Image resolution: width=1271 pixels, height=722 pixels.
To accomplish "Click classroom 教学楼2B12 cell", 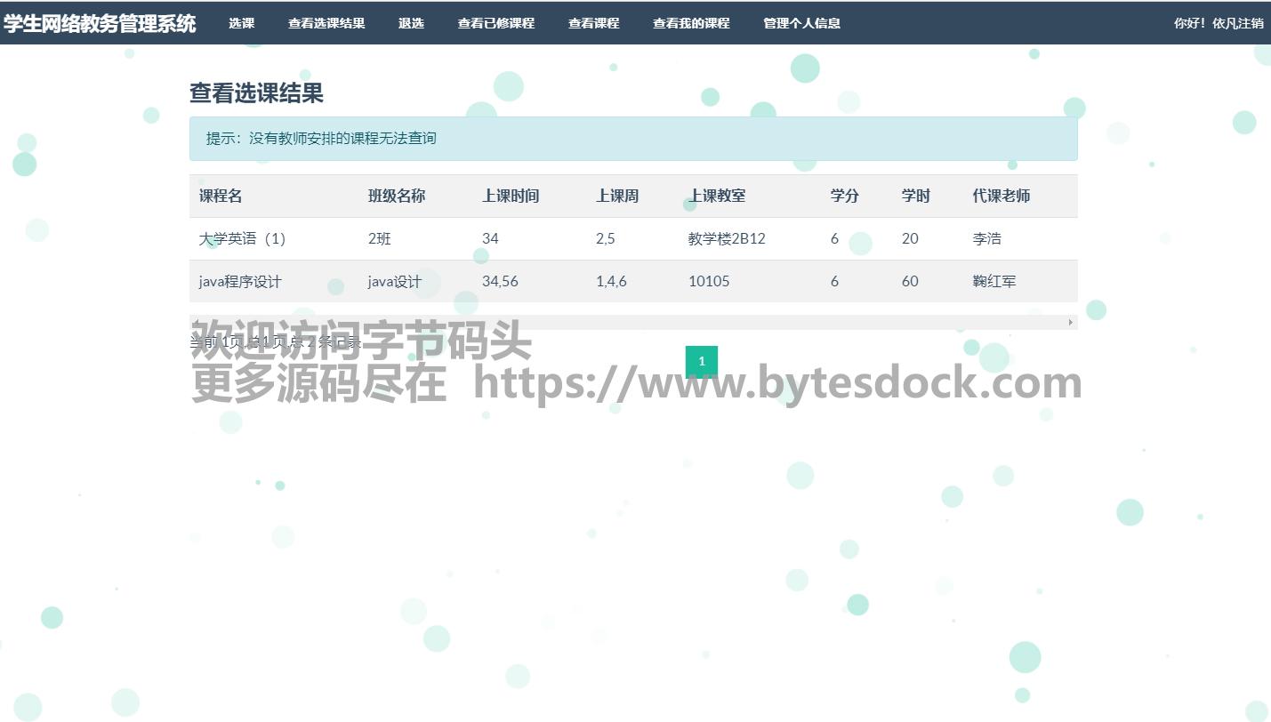I will pyautogui.click(x=727, y=238).
